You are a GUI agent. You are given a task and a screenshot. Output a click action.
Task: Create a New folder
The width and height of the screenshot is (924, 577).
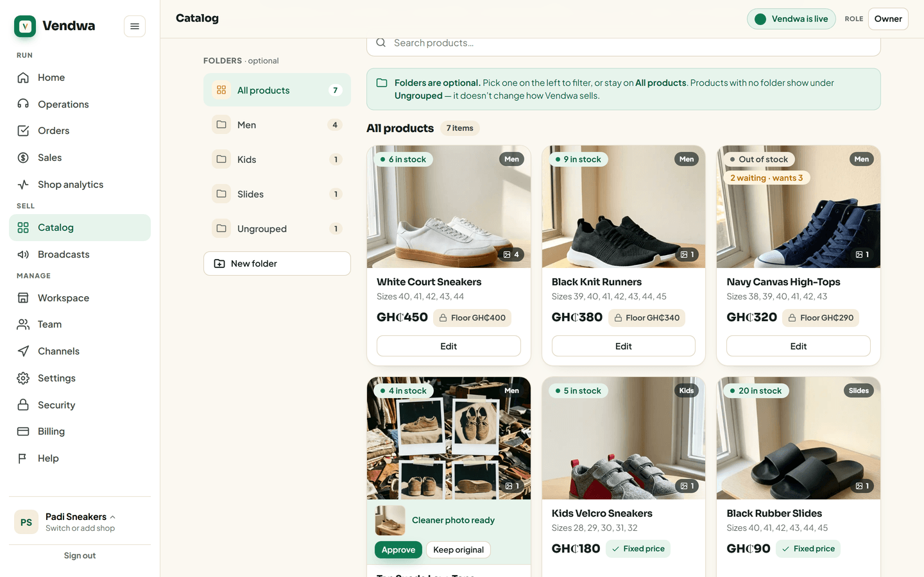click(x=277, y=263)
